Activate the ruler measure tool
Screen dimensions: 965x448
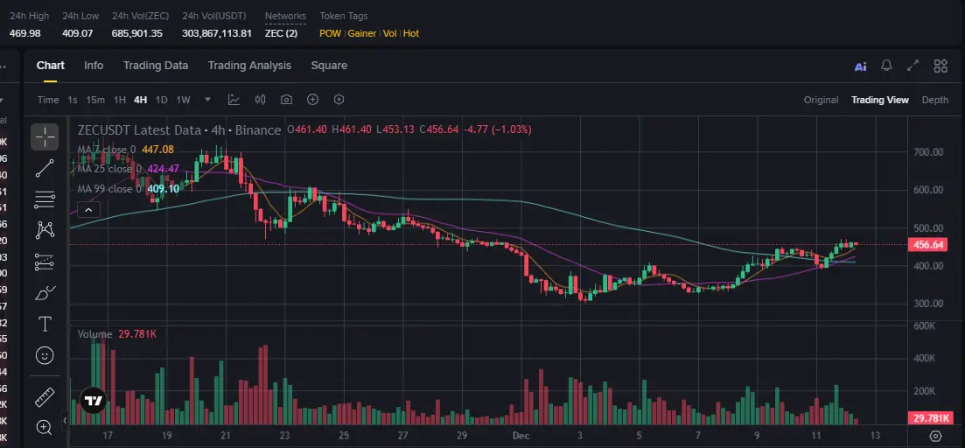(45, 398)
